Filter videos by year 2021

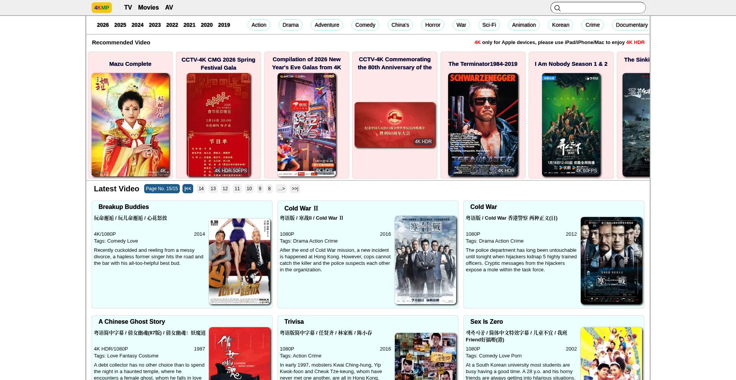pyautogui.click(x=189, y=25)
